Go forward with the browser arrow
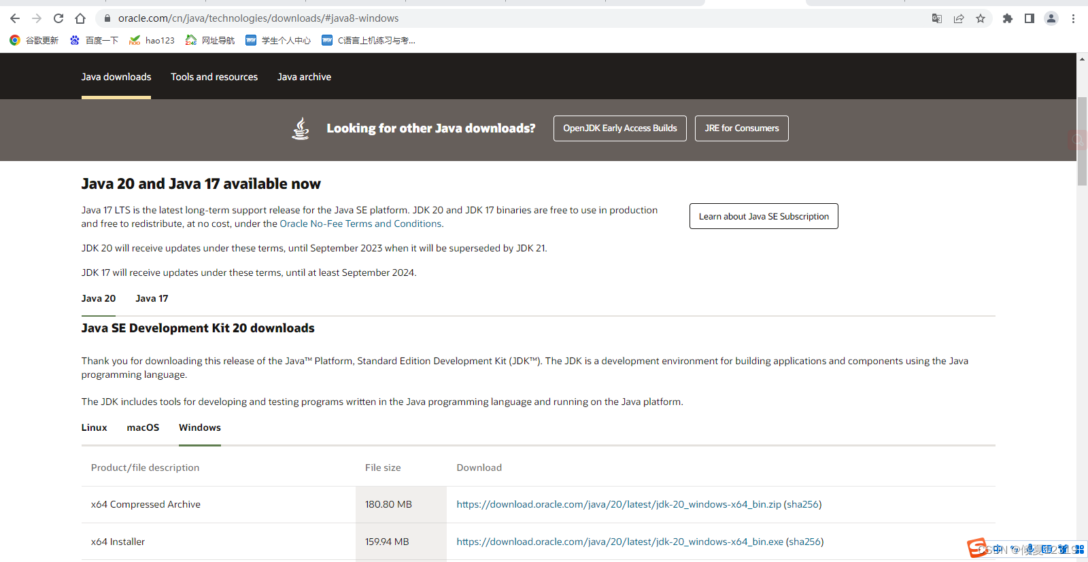 click(x=37, y=18)
